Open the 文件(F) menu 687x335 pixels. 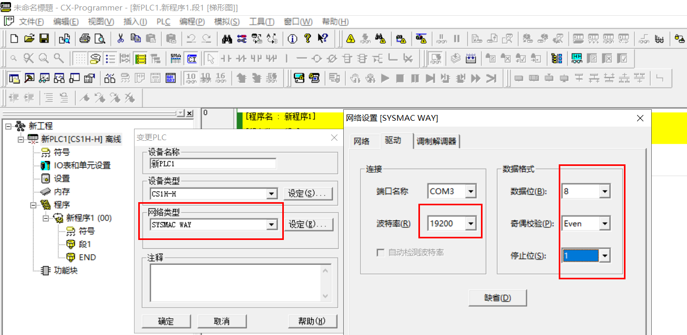pyautogui.click(x=31, y=22)
